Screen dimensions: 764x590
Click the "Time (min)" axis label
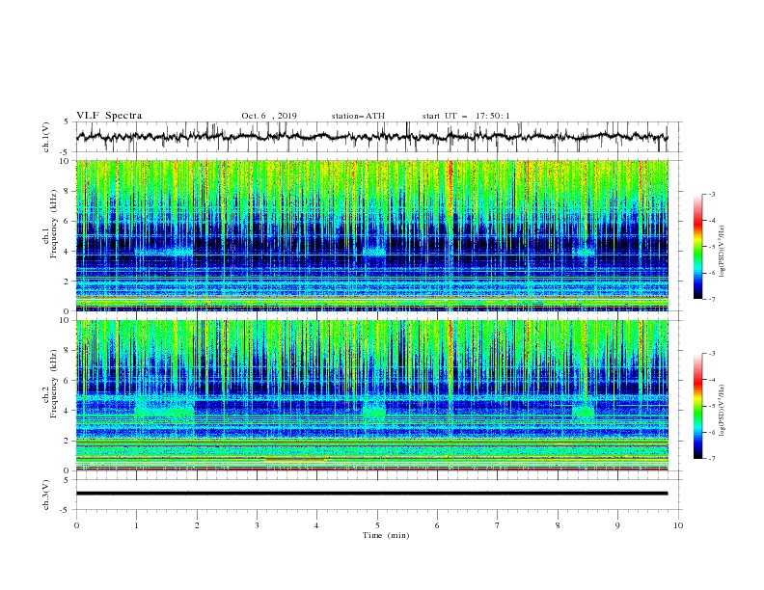coord(386,535)
